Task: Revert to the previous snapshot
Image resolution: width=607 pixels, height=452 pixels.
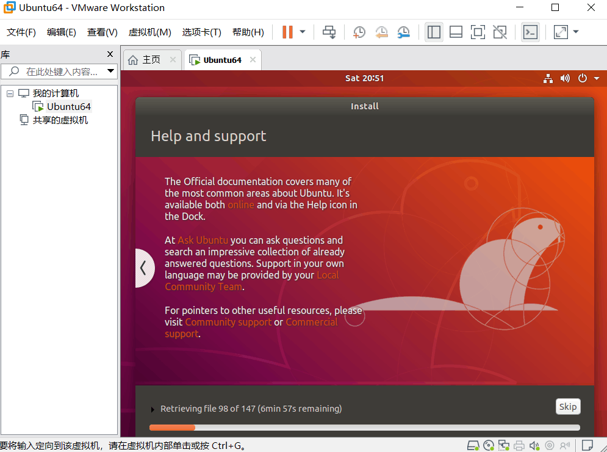Action: (382, 32)
